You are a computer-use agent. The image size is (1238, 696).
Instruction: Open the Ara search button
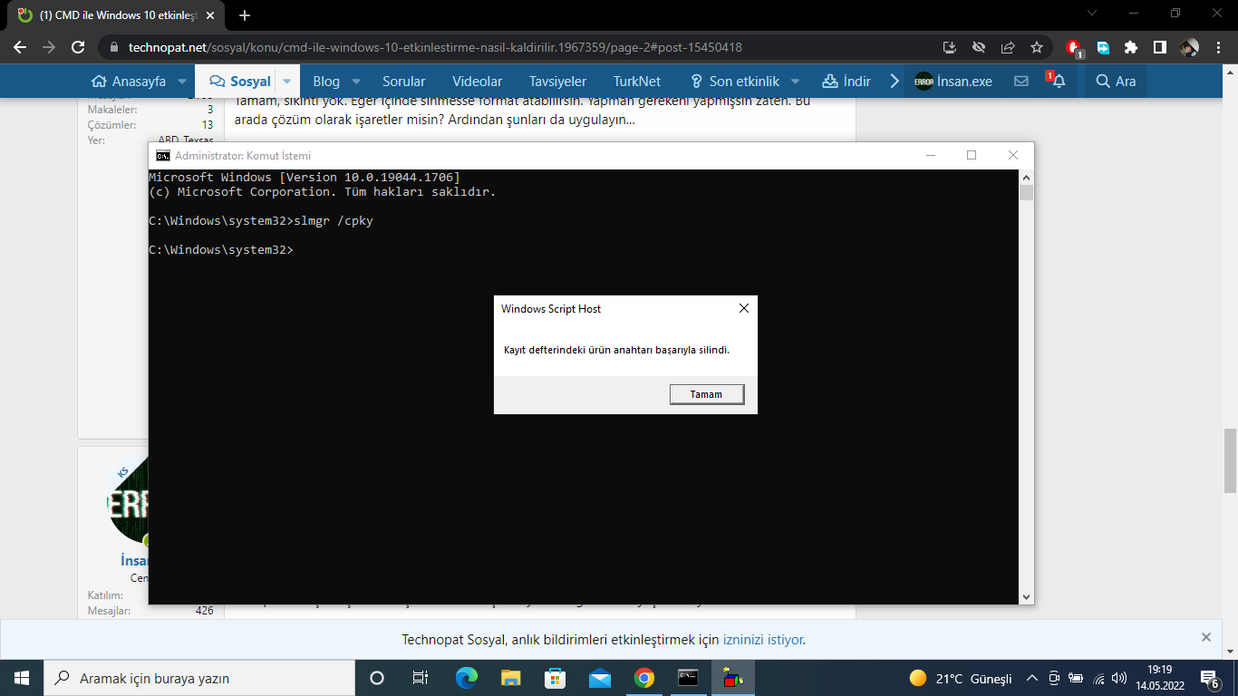coord(1116,81)
